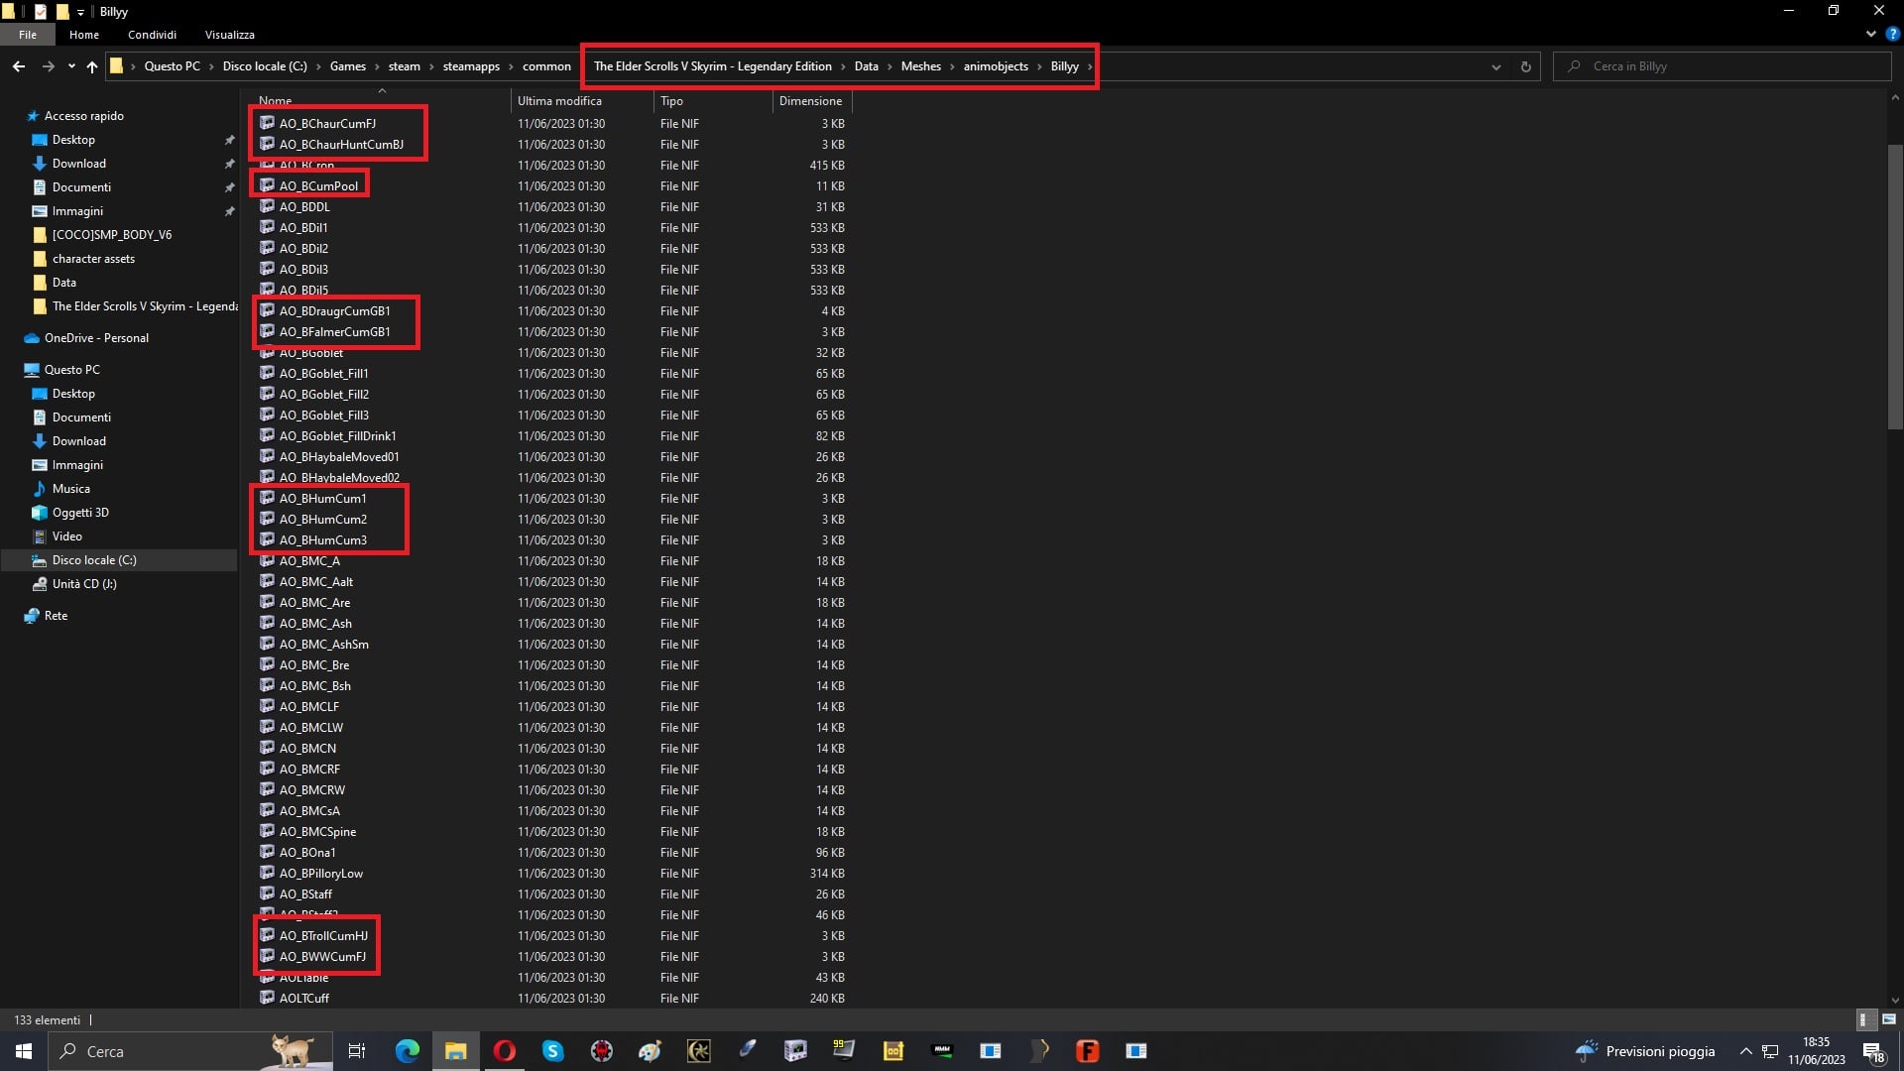Image resolution: width=1904 pixels, height=1071 pixels.
Task: Select the AO_BPilloryLow file
Action: 320,873
